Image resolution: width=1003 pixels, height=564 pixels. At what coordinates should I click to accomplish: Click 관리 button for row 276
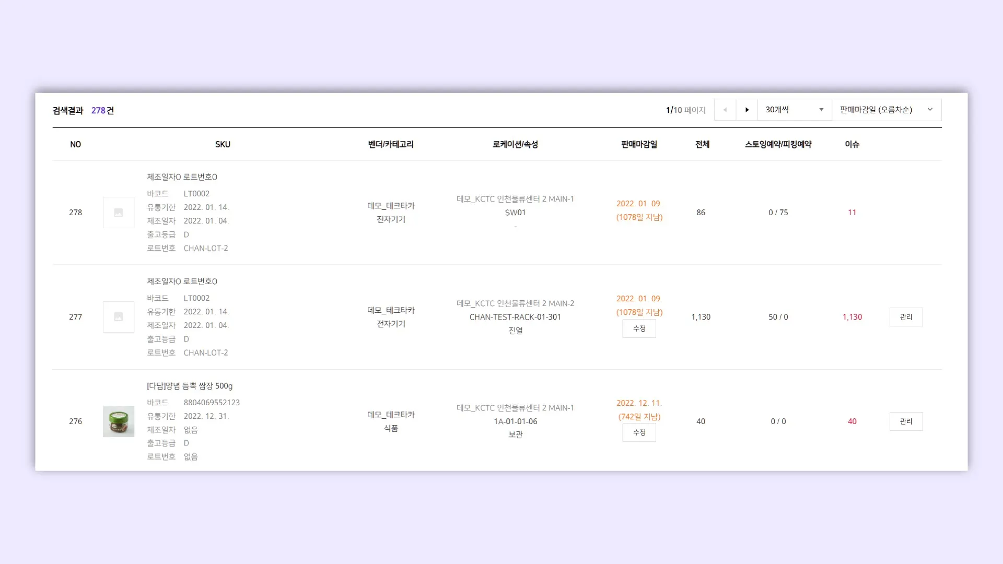[x=906, y=421]
